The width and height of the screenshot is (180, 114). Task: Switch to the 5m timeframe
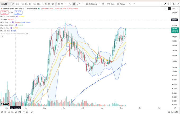coord(30,4)
